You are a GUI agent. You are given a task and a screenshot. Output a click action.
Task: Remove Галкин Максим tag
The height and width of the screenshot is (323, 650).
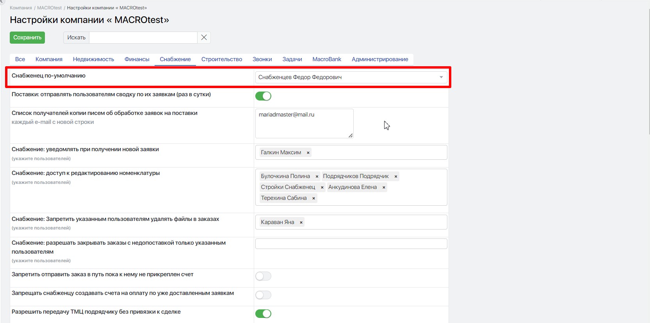(308, 153)
